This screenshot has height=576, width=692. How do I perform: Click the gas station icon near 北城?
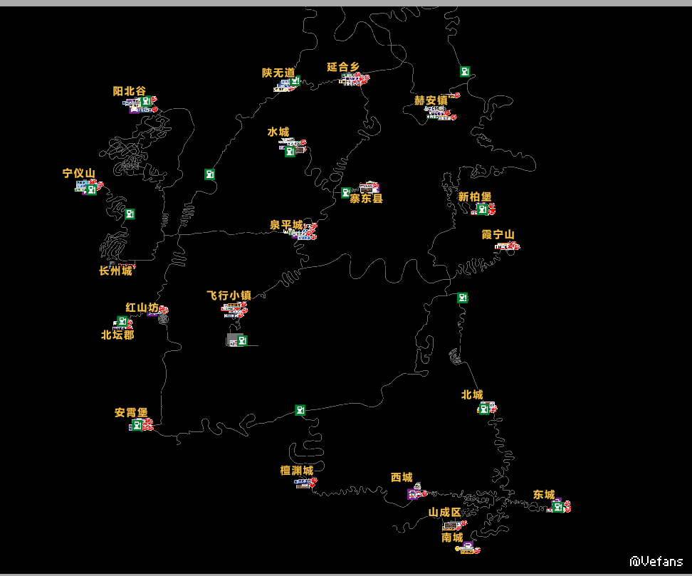(485, 409)
